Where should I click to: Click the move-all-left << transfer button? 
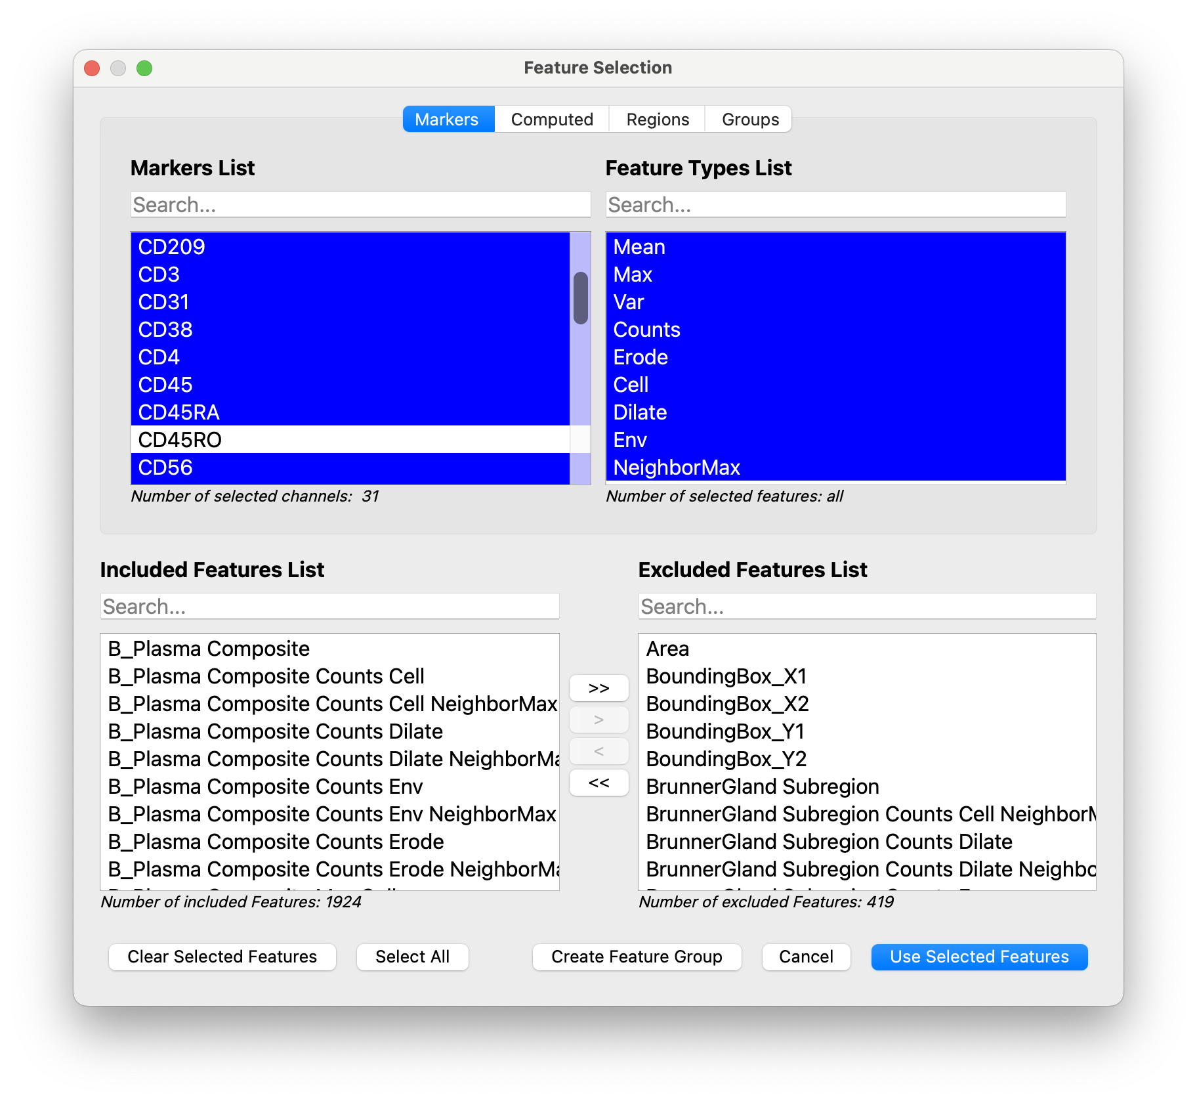pos(598,782)
